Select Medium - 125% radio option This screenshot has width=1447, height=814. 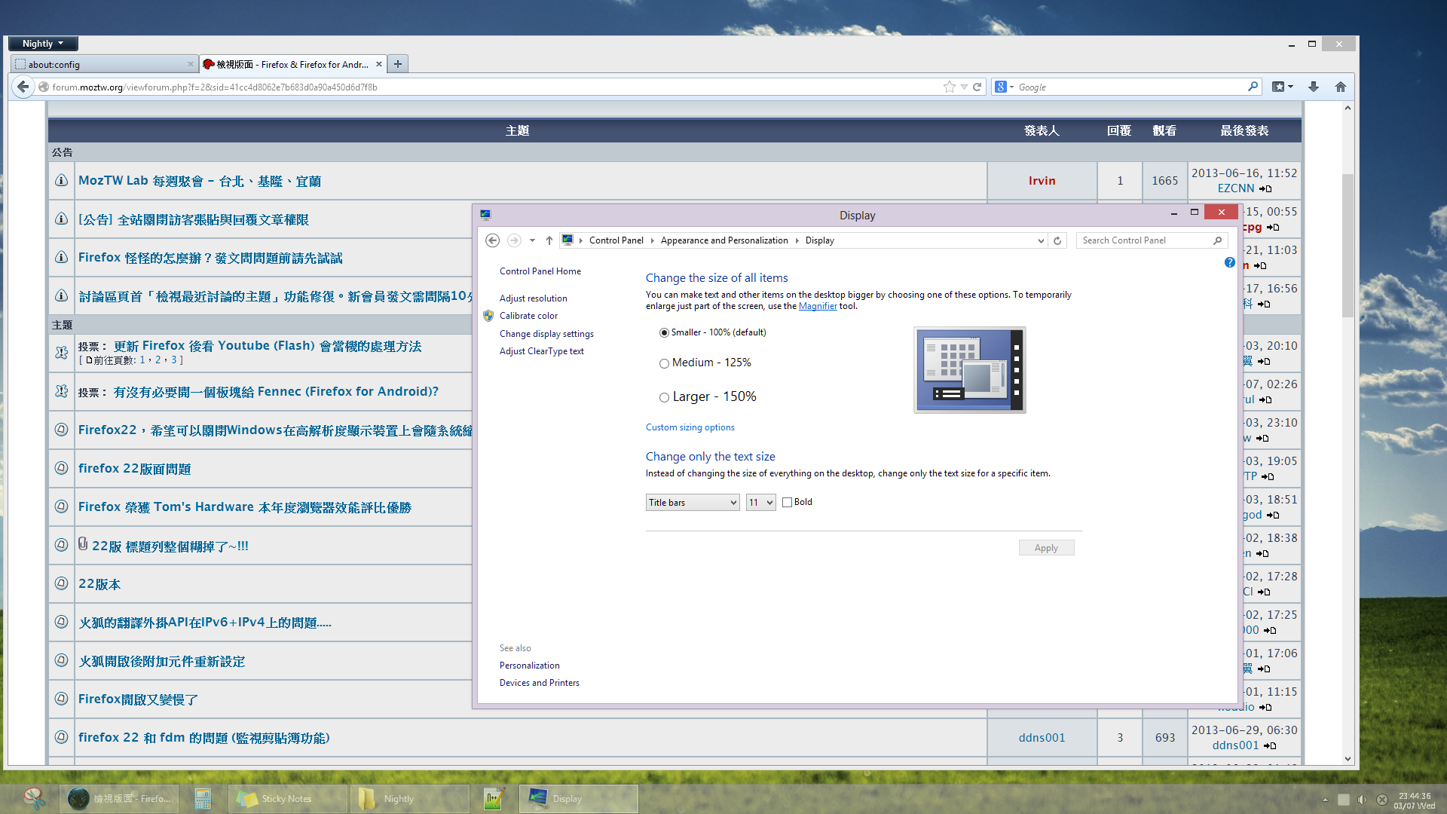[664, 363]
